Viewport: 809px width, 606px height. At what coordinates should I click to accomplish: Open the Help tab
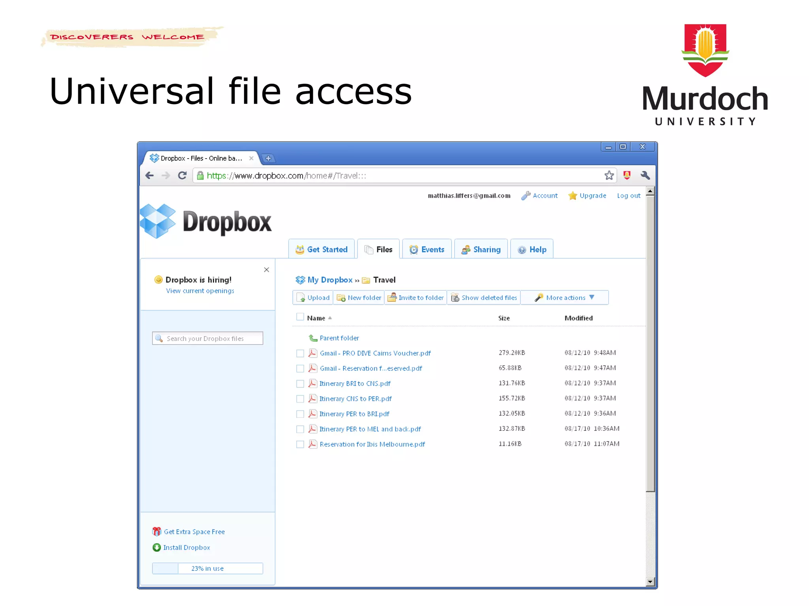pos(532,249)
